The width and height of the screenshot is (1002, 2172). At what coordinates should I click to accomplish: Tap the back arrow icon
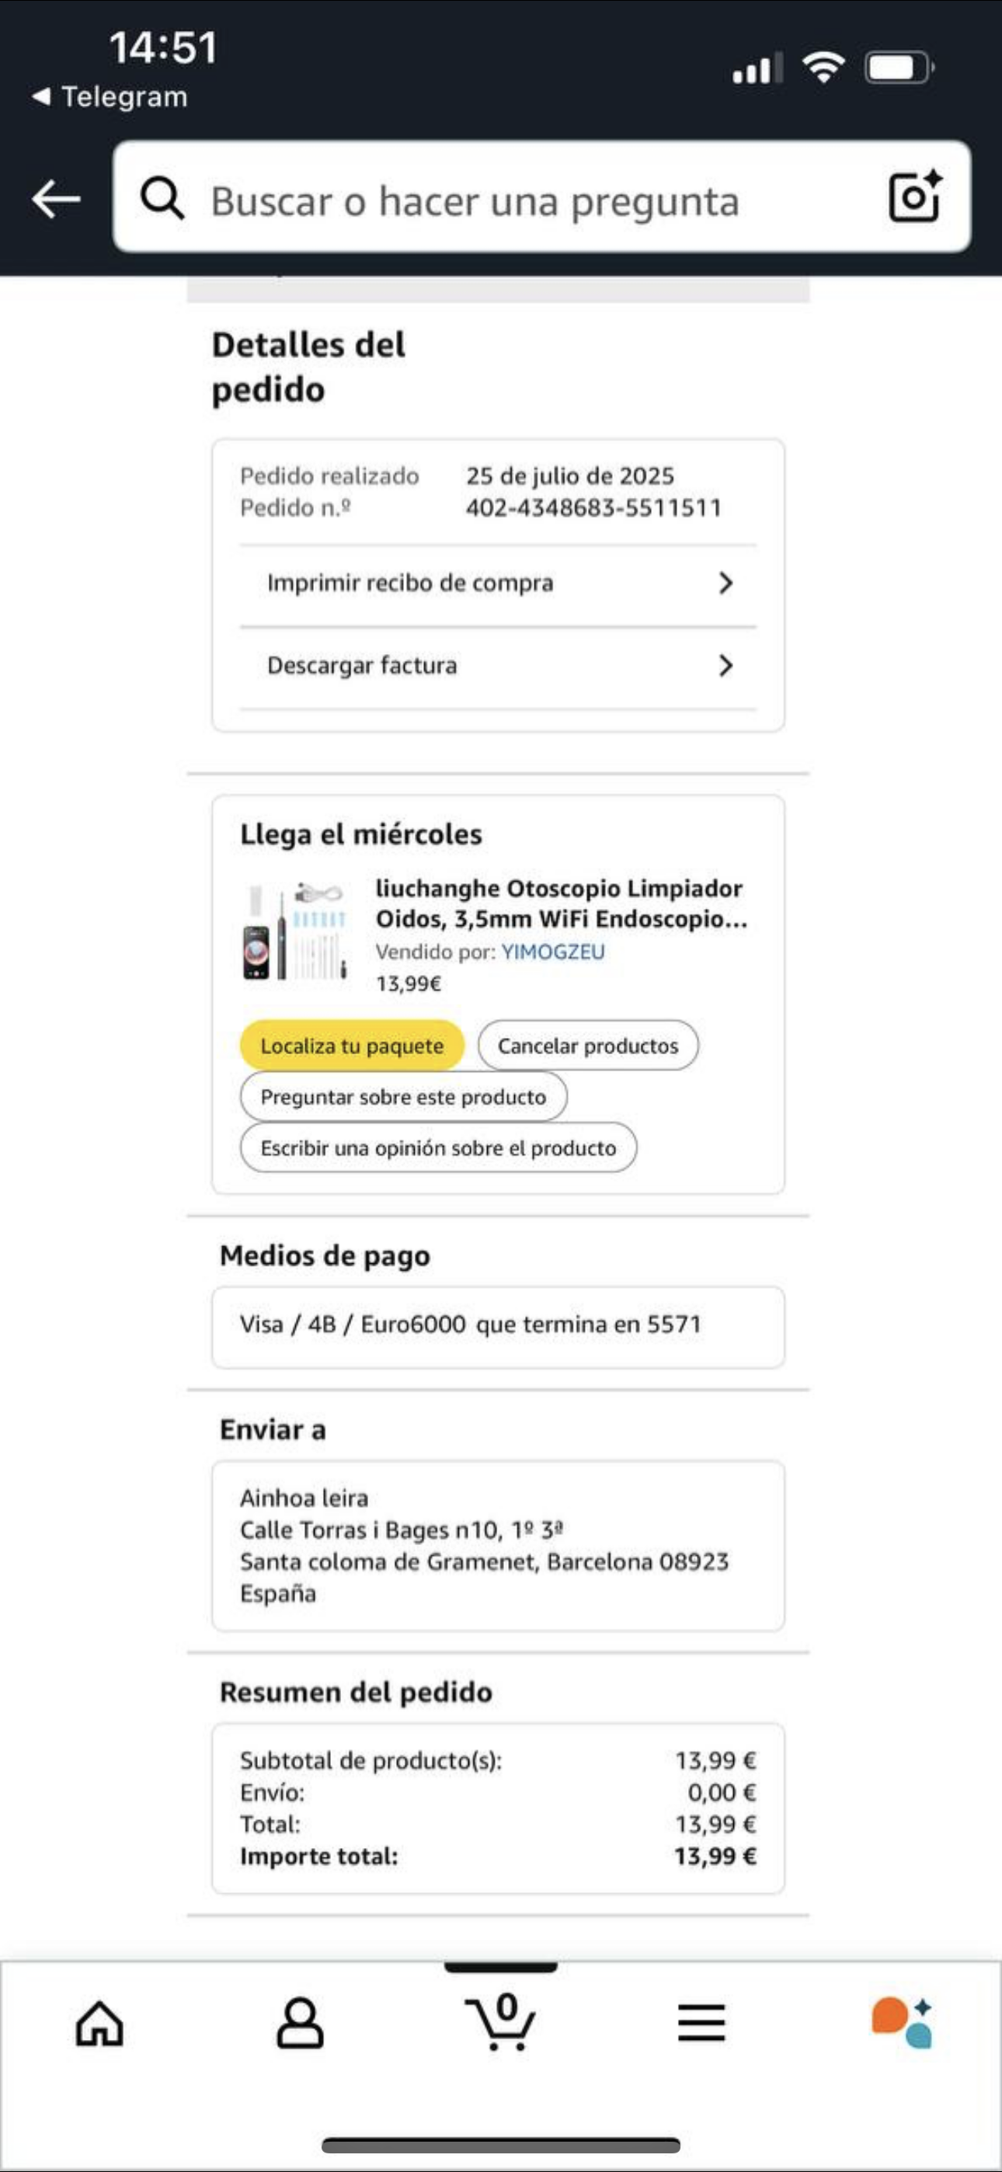pyautogui.click(x=56, y=199)
